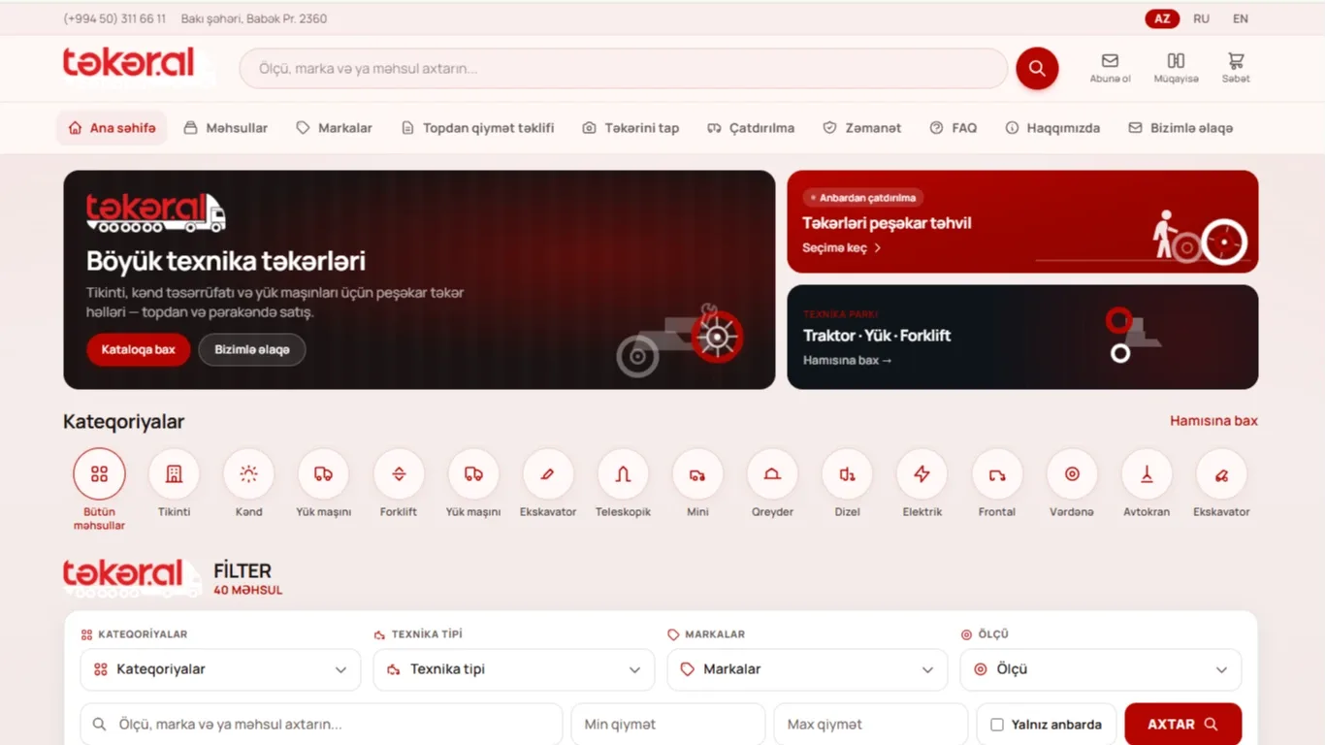Image resolution: width=1326 pixels, height=745 pixels.
Task: Expand the Markalar filter dropdown
Action: point(807,669)
